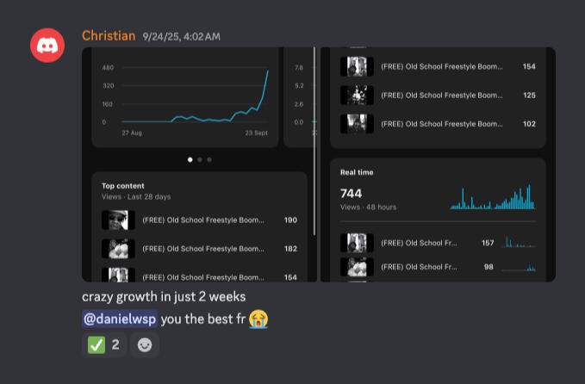Select the second carousel dot under the graph
The image size is (585, 384).
click(x=200, y=159)
